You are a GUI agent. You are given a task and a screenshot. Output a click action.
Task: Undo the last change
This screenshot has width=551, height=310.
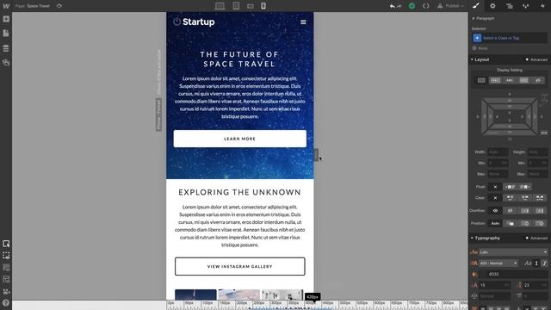tap(393, 6)
